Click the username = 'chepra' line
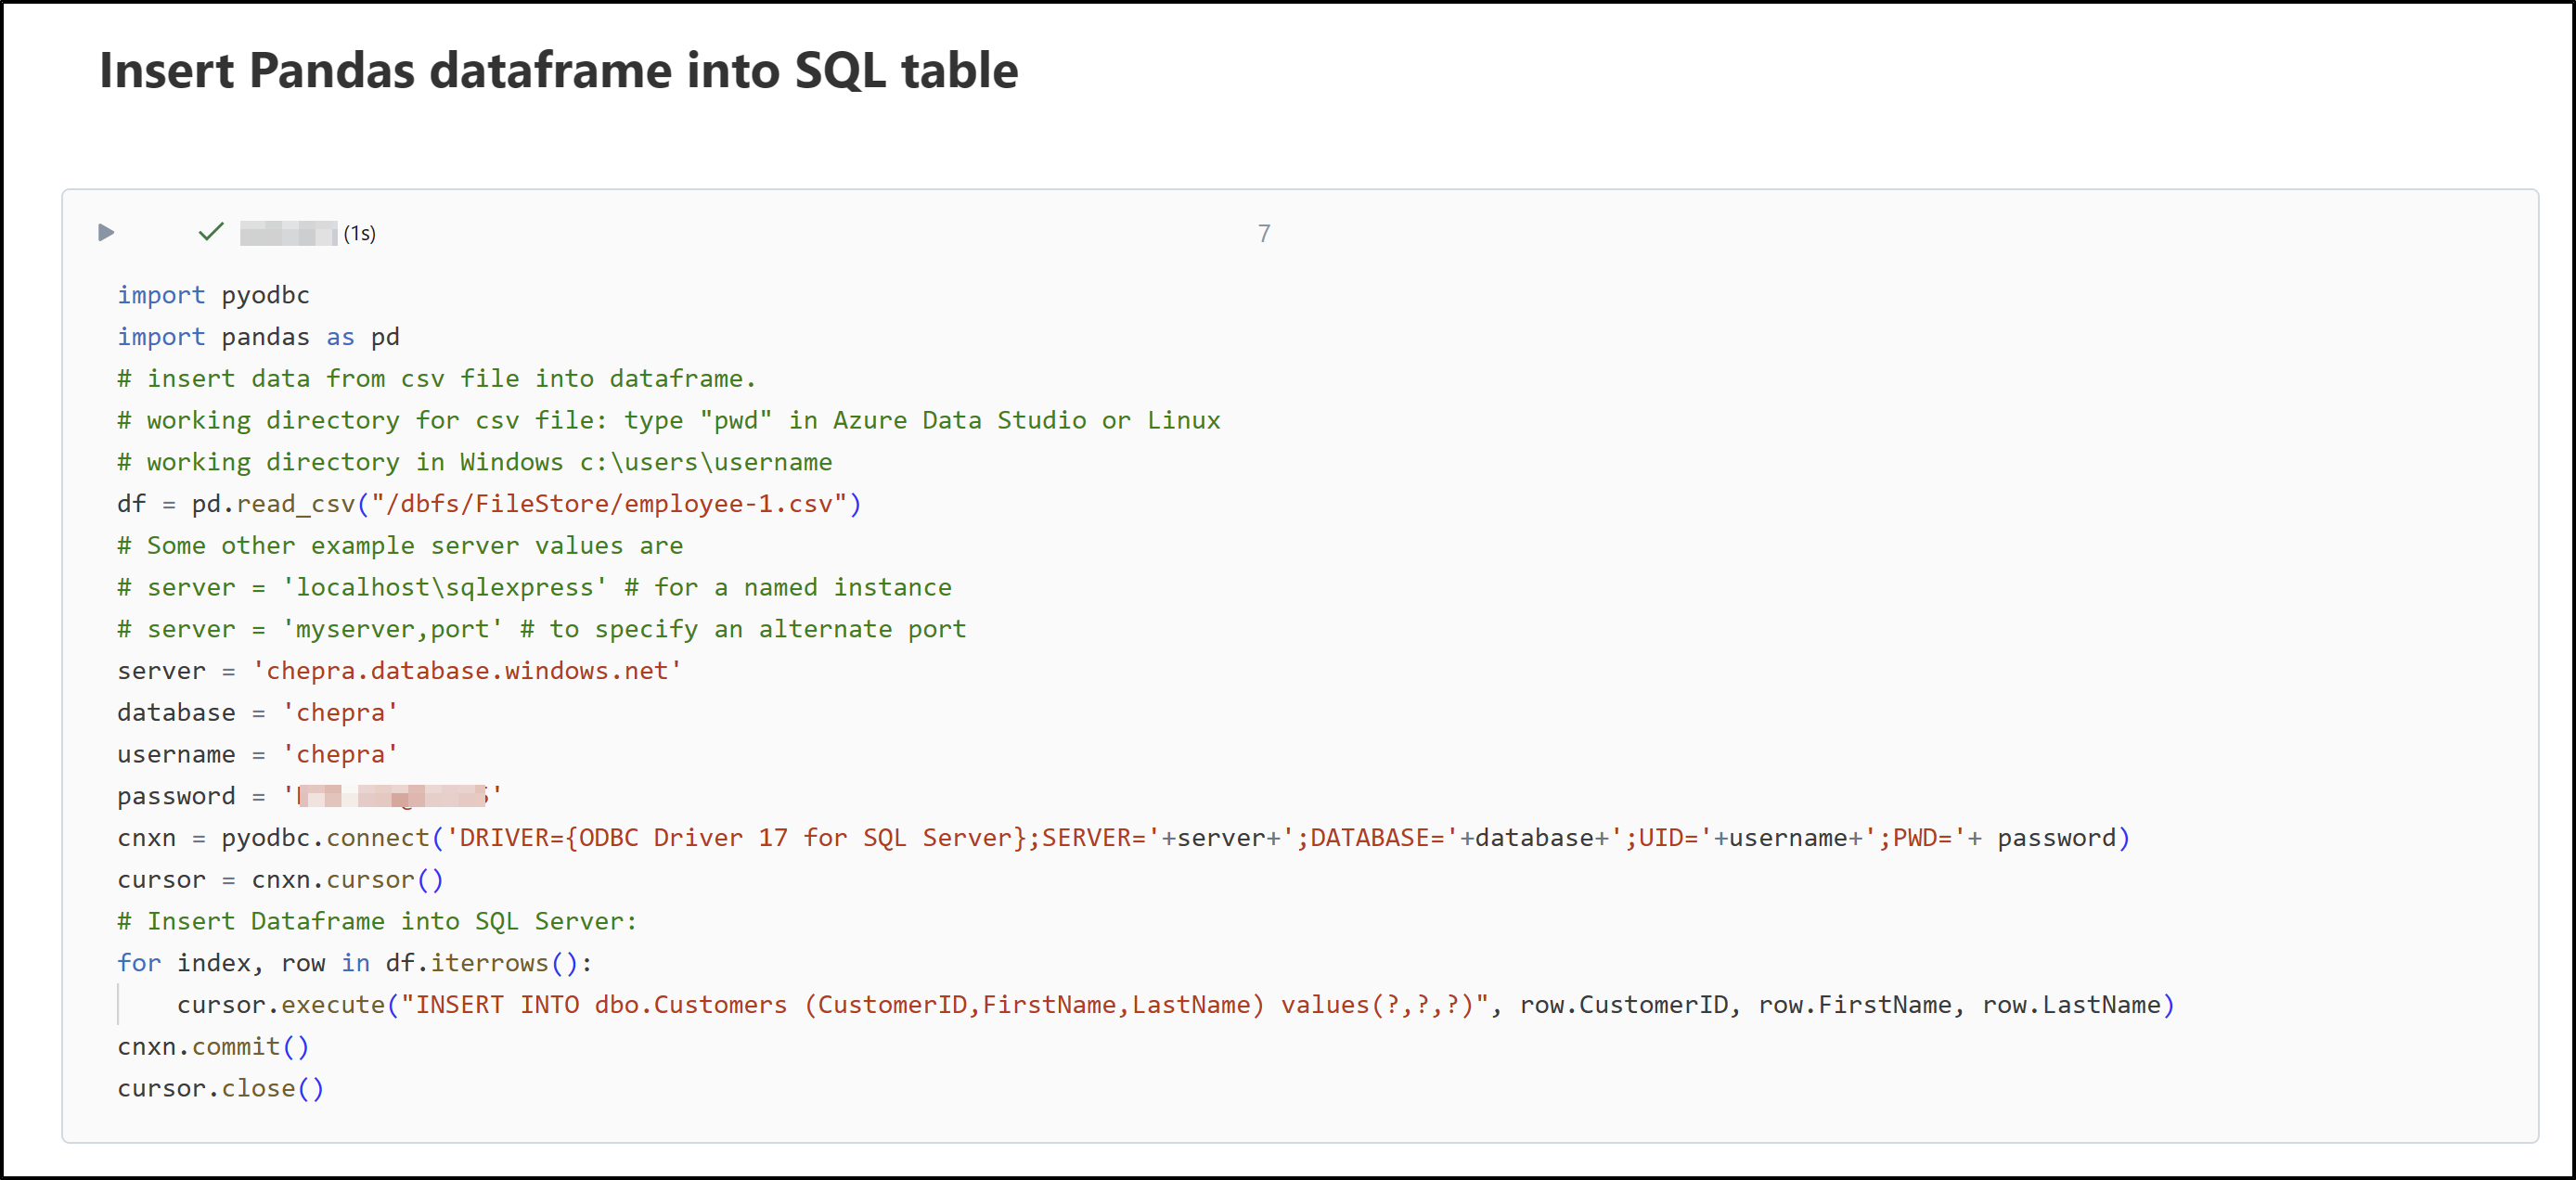The height and width of the screenshot is (1180, 2576). [258, 755]
